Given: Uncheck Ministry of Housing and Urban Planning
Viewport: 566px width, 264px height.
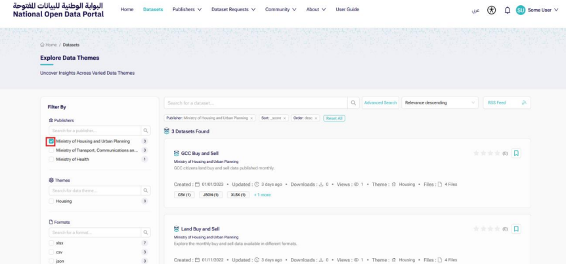Looking at the screenshot, I should [51, 141].
